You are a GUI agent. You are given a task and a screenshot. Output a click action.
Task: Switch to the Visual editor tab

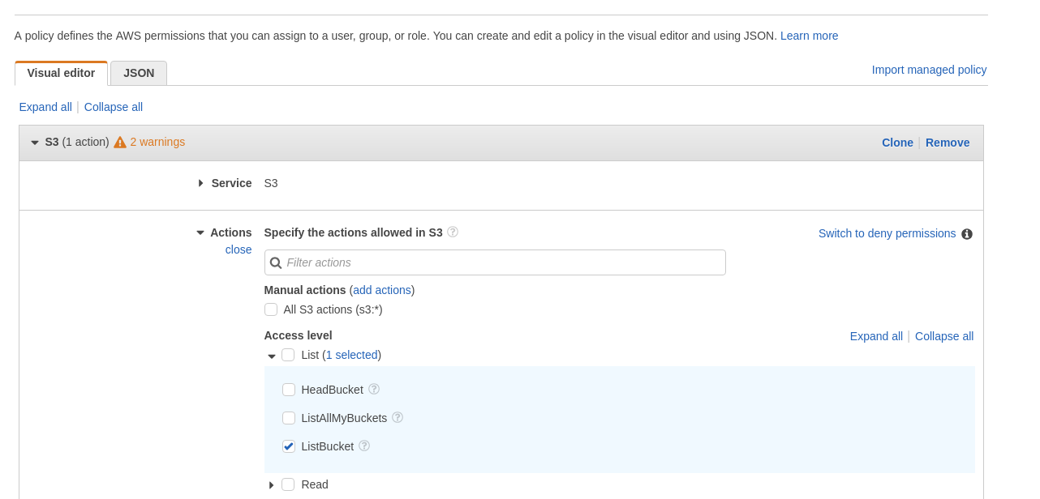click(x=61, y=72)
